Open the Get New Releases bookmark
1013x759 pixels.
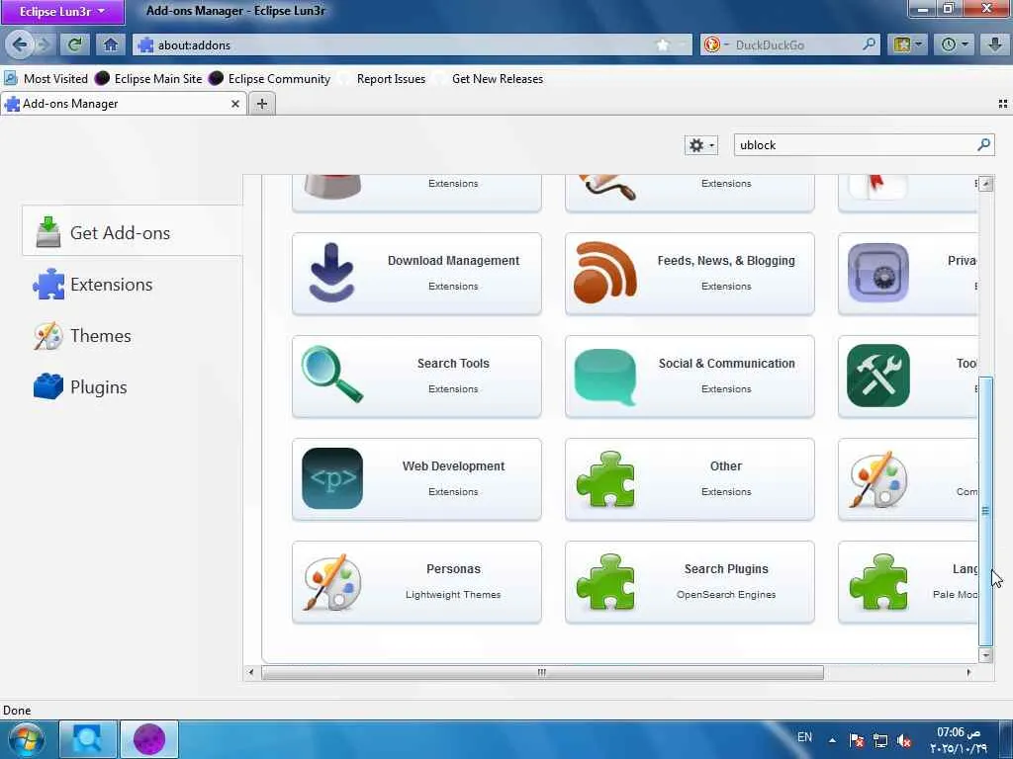(x=489, y=79)
